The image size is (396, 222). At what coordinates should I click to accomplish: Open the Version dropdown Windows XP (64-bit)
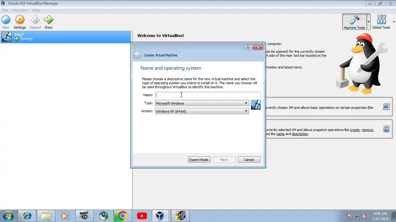coord(202,111)
